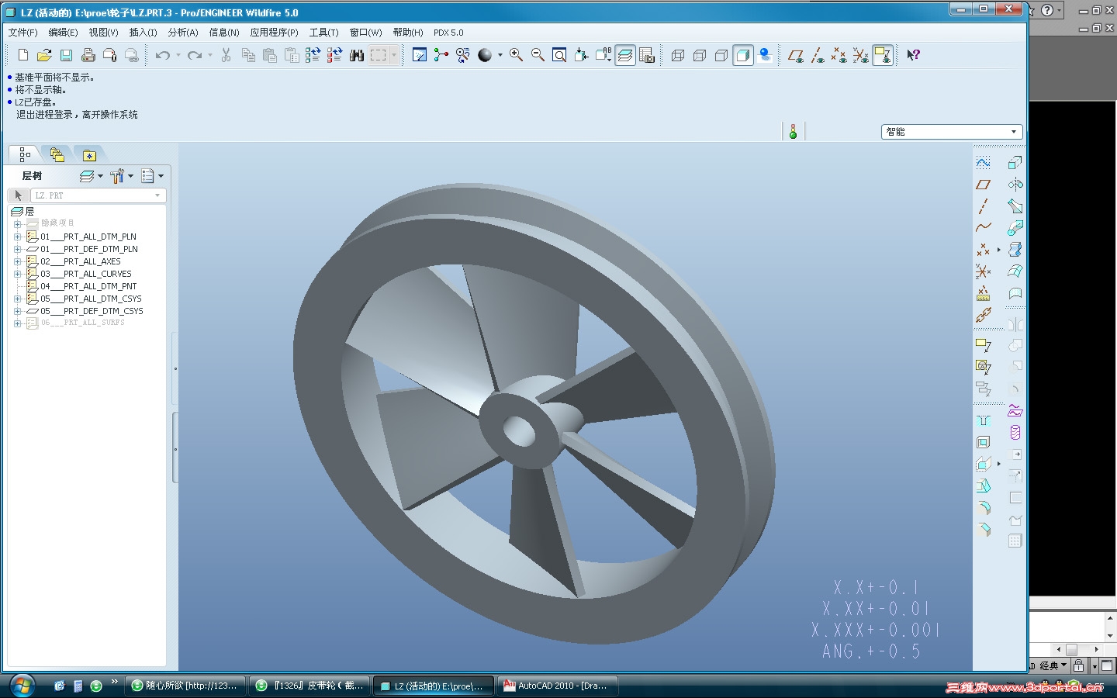This screenshot has height=698, width=1117.
Task: Toggle coordinate systems display
Action: pyautogui.click(x=861, y=55)
